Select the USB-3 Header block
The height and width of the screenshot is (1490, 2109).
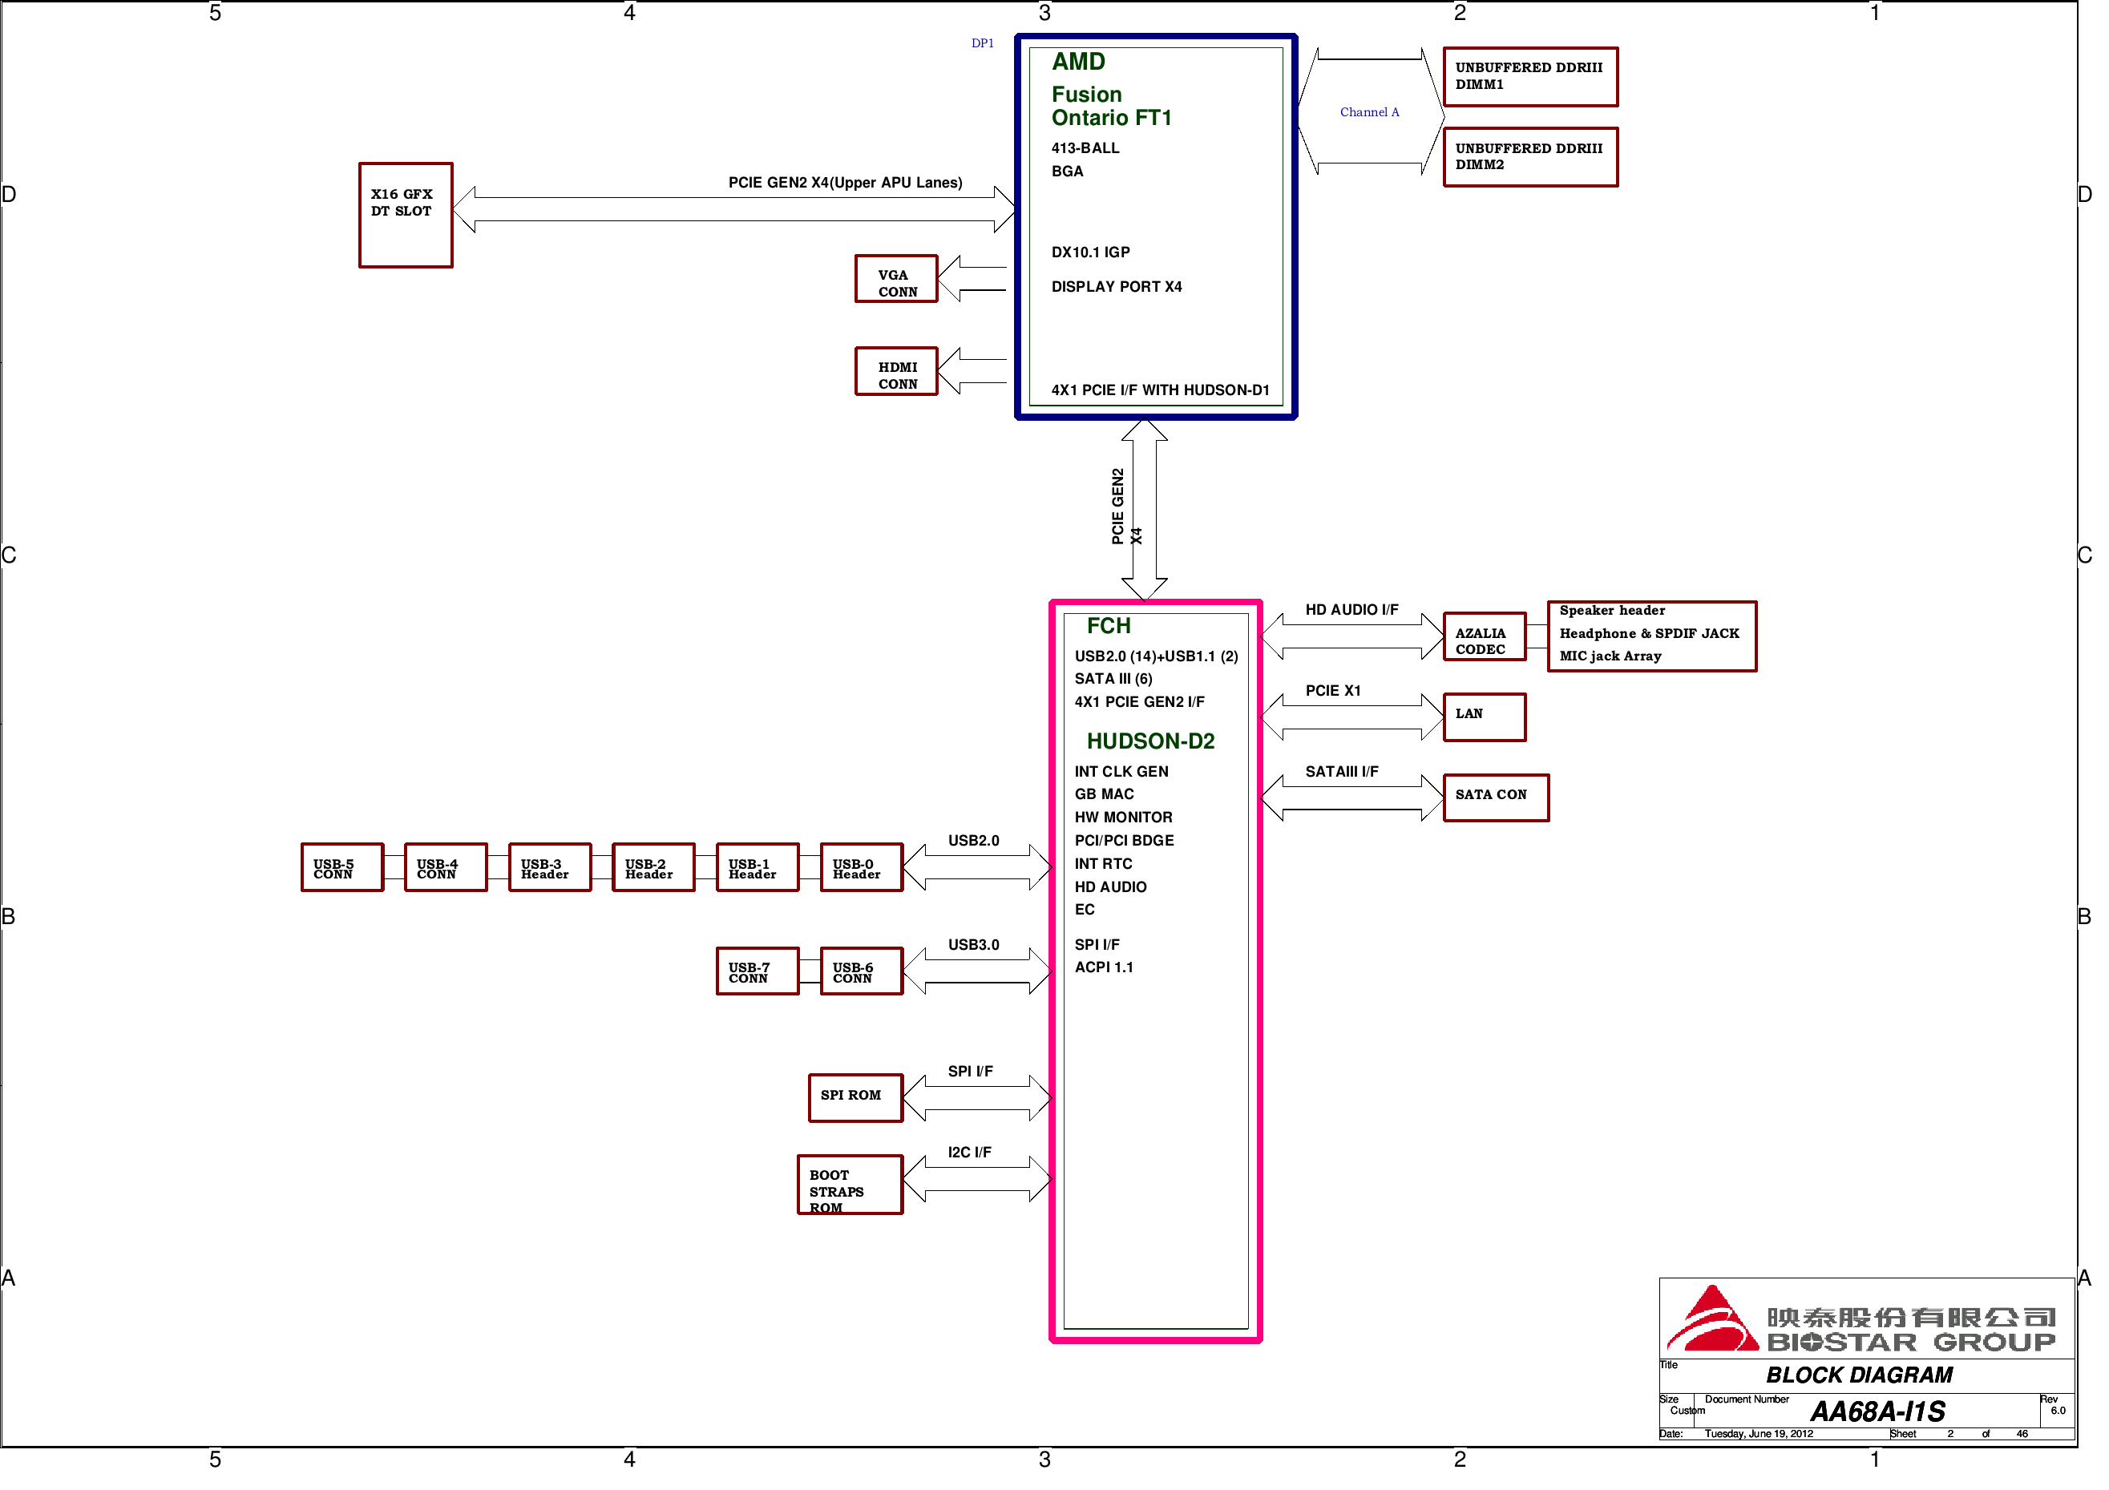(549, 867)
